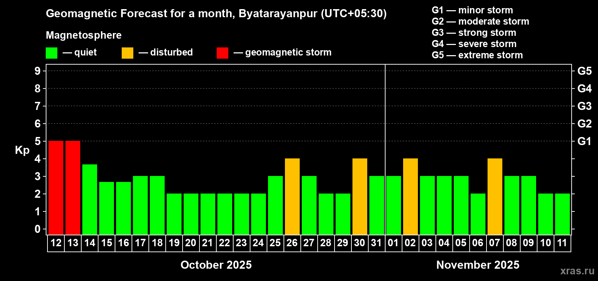The image size is (598, 281).
Task: Click the date label 17
Action: pyautogui.click(x=140, y=243)
